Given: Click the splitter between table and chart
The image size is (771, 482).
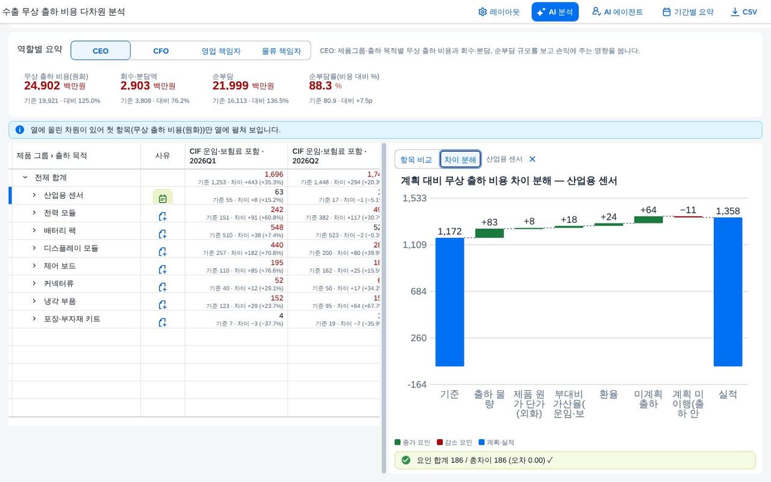Looking at the screenshot, I should pyautogui.click(x=384, y=308).
